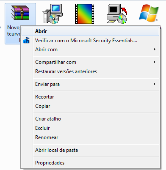Expand the Enviar para submenu arrow

coord(155,84)
